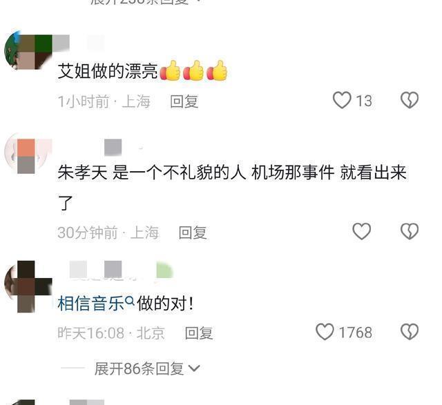
Task: Reply to the 朱孝天 机场 comment
Action: (x=193, y=233)
